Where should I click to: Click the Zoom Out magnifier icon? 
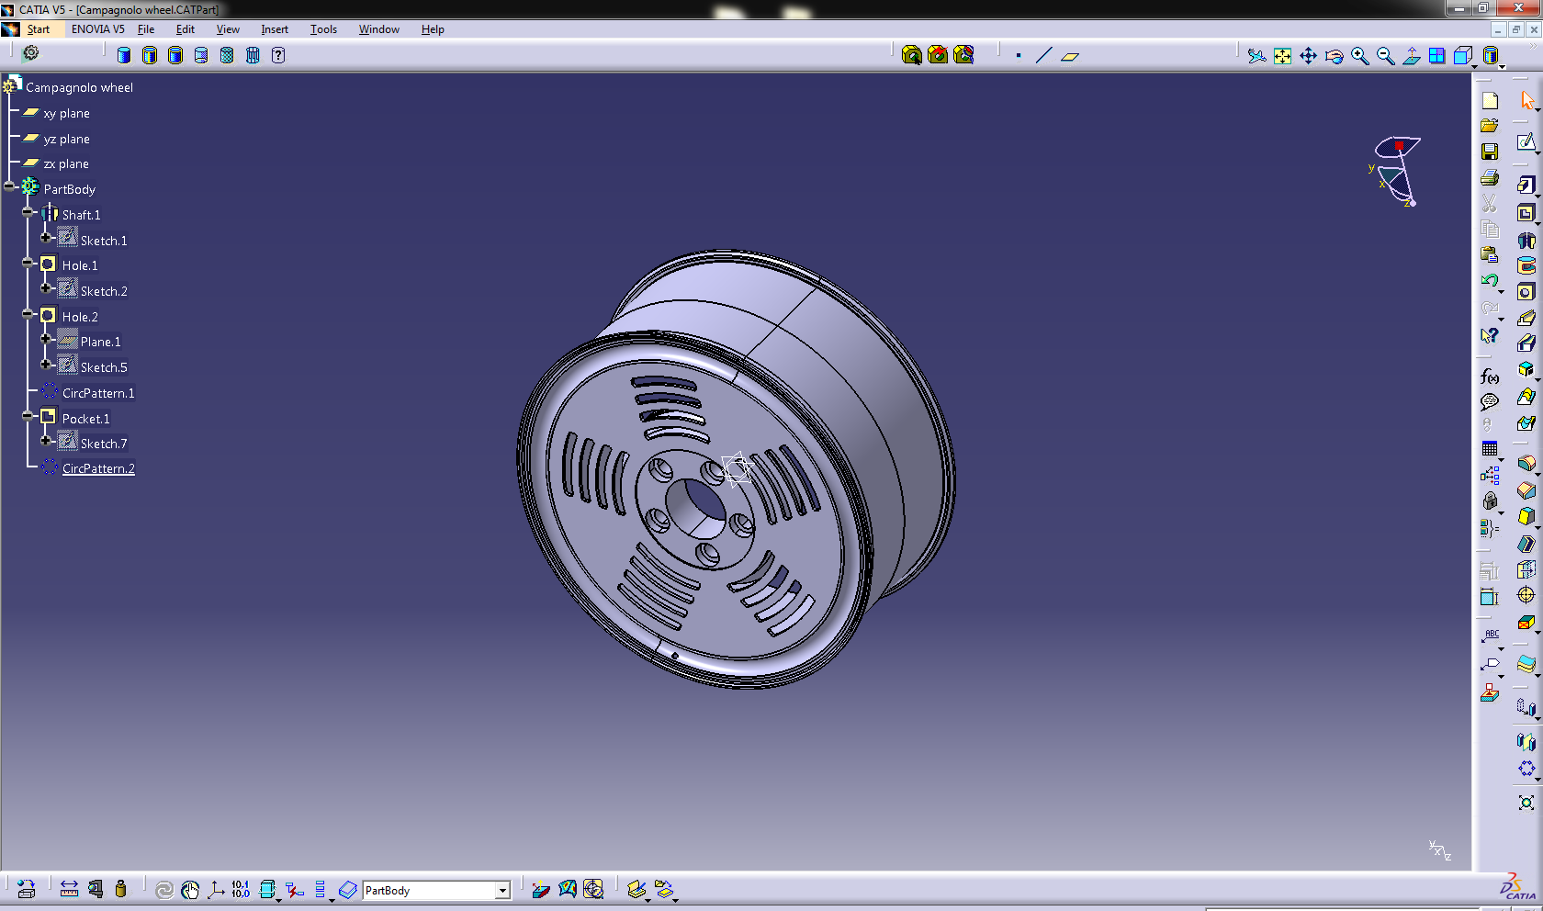(1385, 56)
